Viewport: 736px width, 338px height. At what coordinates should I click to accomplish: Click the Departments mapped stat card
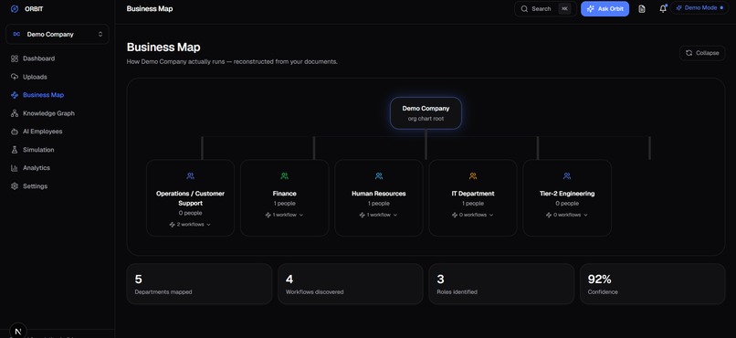(199, 284)
